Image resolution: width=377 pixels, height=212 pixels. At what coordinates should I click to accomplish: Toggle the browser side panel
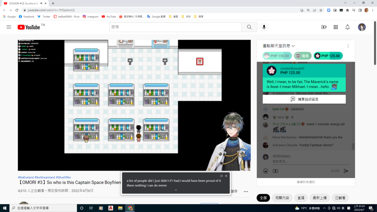tap(360, 10)
